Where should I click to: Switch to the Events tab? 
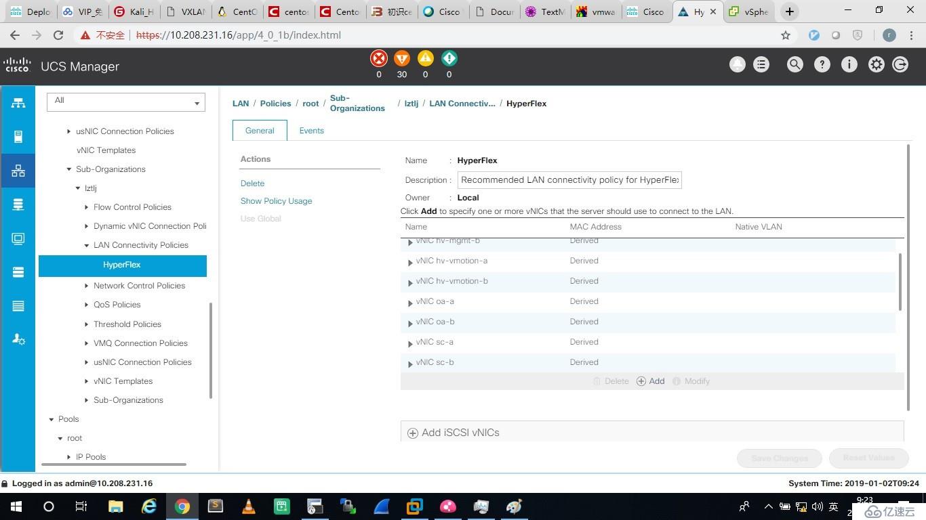(x=312, y=131)
